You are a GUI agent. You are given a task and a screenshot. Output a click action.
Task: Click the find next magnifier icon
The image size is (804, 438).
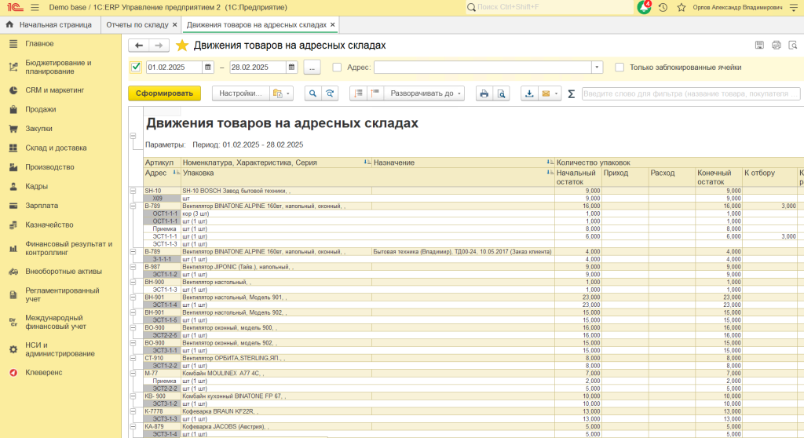coord(330,93)
